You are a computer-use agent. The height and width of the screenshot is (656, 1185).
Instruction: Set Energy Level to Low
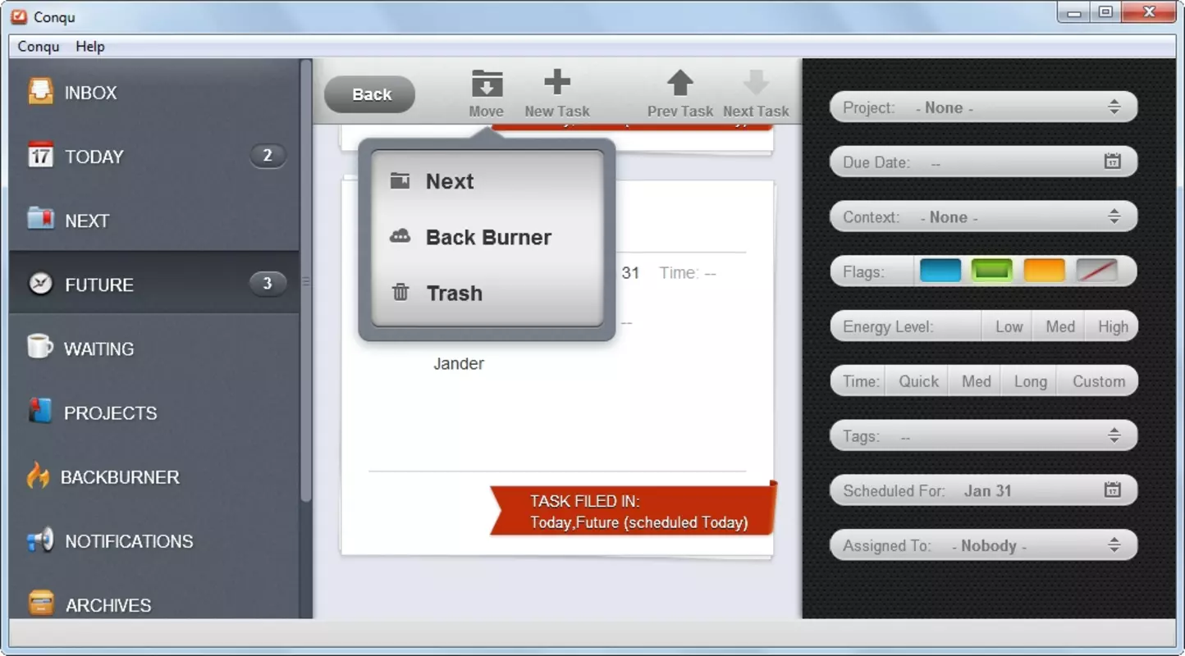point(1009,326)
